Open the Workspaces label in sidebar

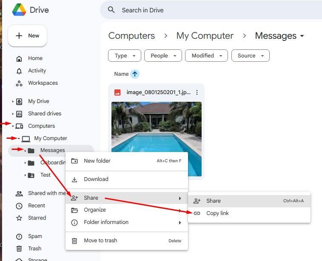coord(43,83)
